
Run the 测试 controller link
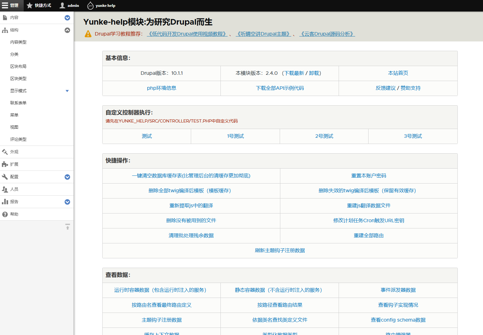coord(147,136)
